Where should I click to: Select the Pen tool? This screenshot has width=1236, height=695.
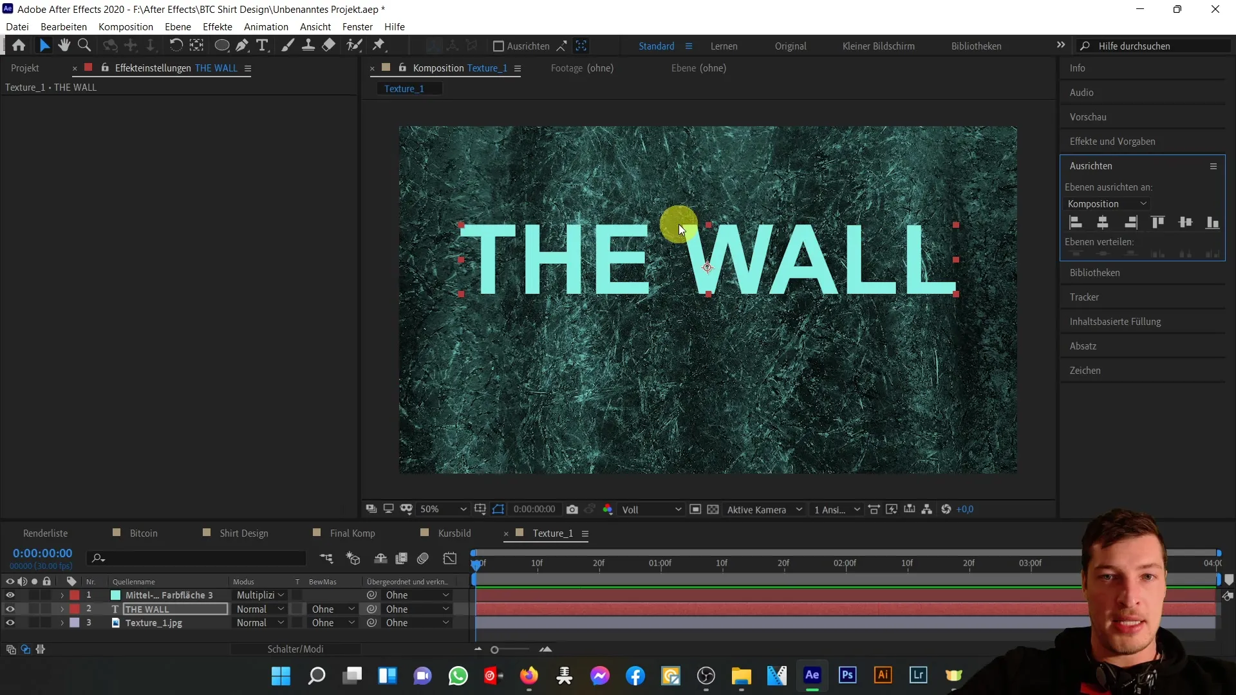coord(242,46)
